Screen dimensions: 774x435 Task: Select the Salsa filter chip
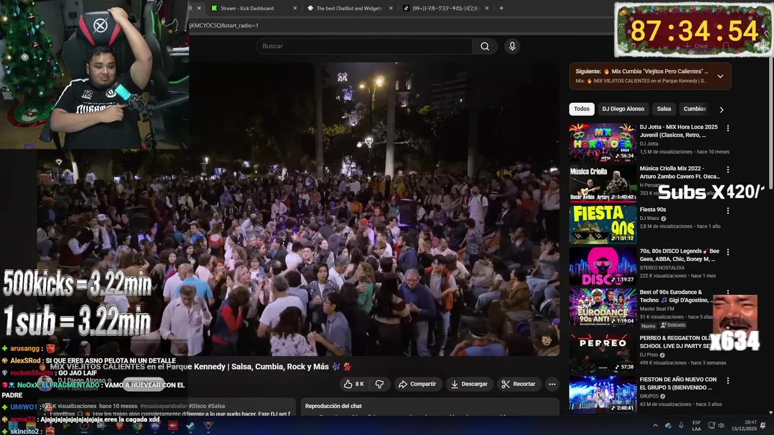[x=664, y=109]
